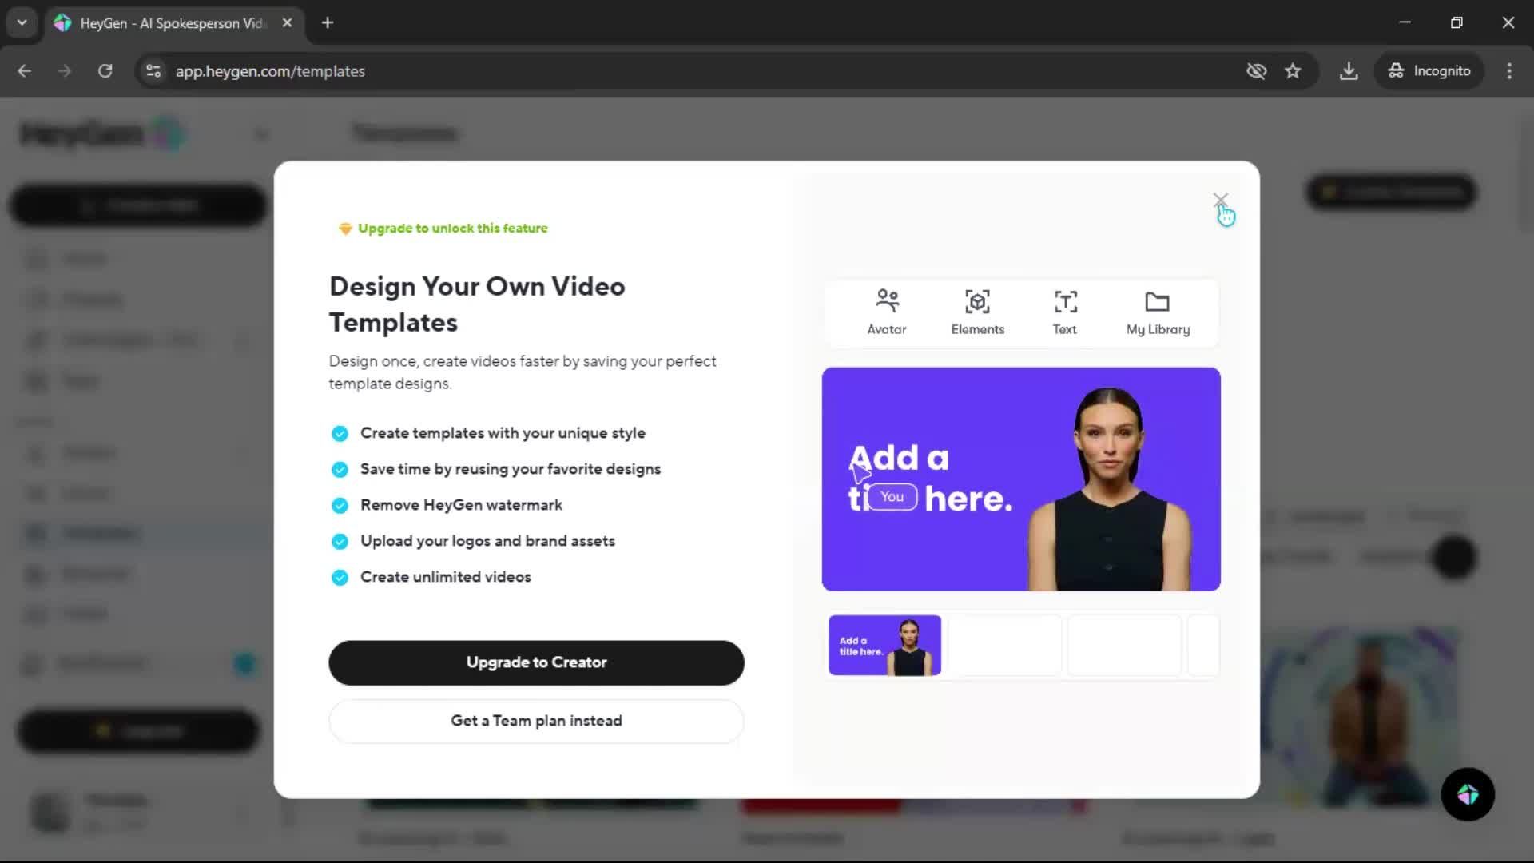
Task: Click site information icon in address bar
Action: 153,71
